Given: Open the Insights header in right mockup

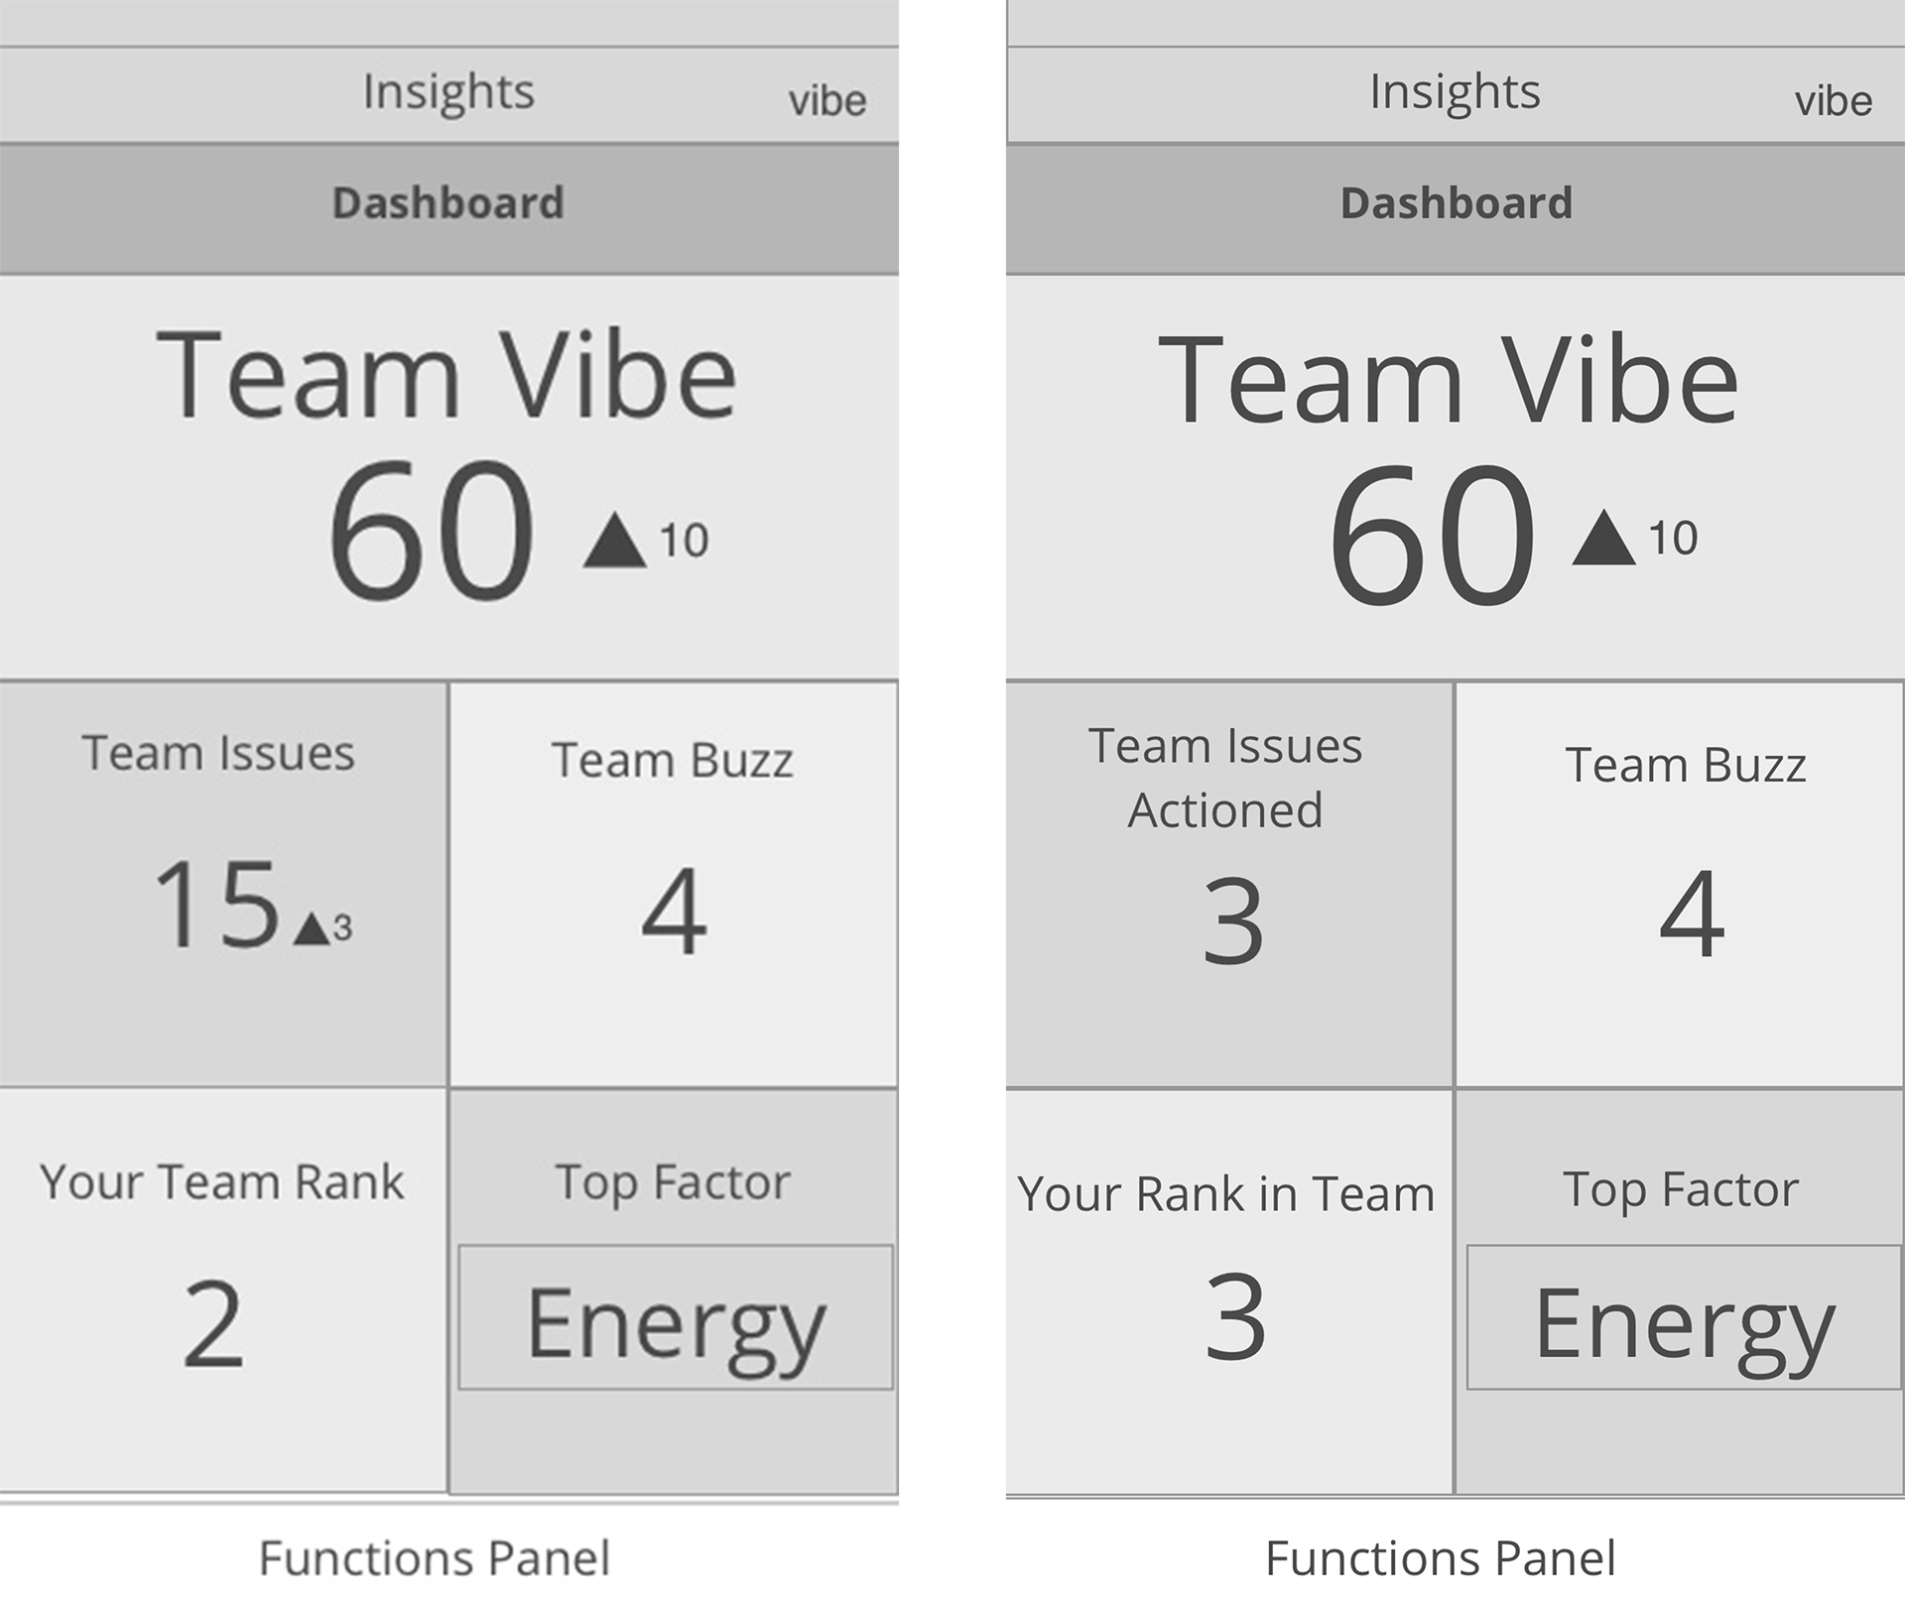Looking at the screenshot, I should [1456, 94].
